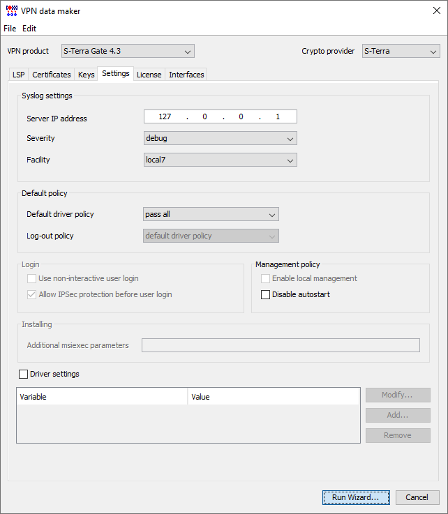Open the VPN product dropdown
This screenshot has width=448, height=514.
[x=128, y=51]
